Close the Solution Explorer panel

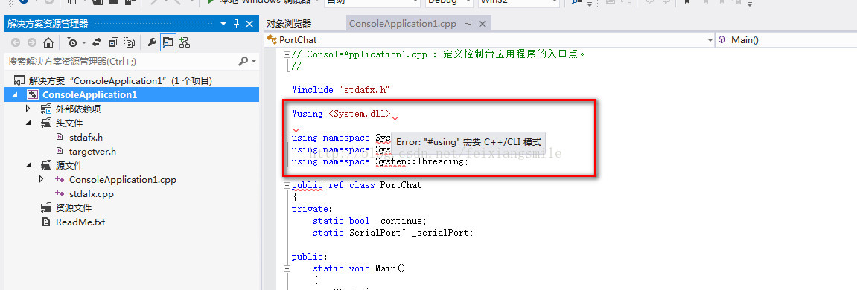click(249, 24)
